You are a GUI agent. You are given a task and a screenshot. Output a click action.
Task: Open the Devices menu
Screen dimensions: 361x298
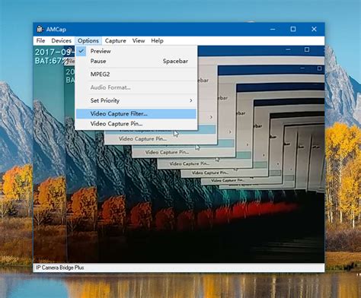tap(61, 41)
